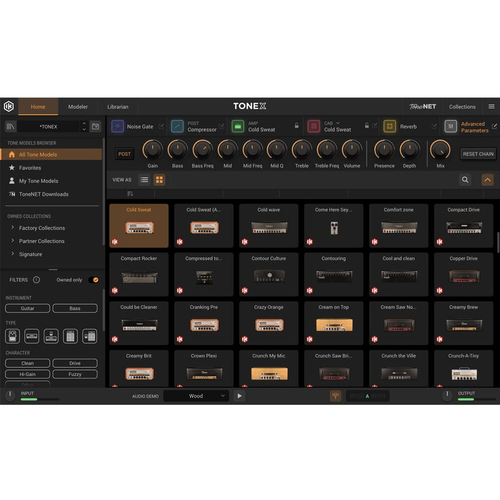
Task: Open the Modeler tab
Action: tap(78, 107)
